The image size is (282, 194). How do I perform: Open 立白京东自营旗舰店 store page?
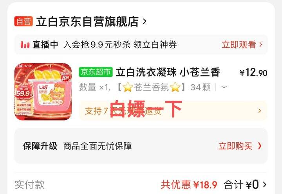click(x=87, y=22)
